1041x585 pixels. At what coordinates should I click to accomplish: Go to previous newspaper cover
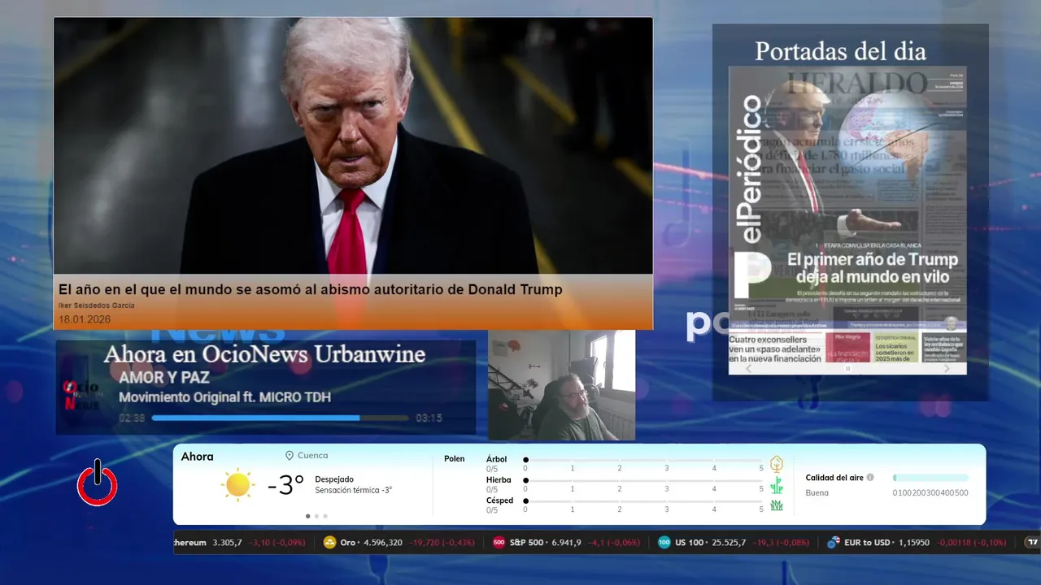coord(749,369)
